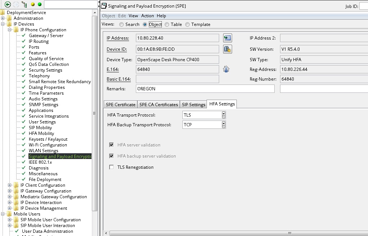This screenshot has width=368, height=236.
Task: Click the green back arrow icon
Action: (x=8, y=4)
